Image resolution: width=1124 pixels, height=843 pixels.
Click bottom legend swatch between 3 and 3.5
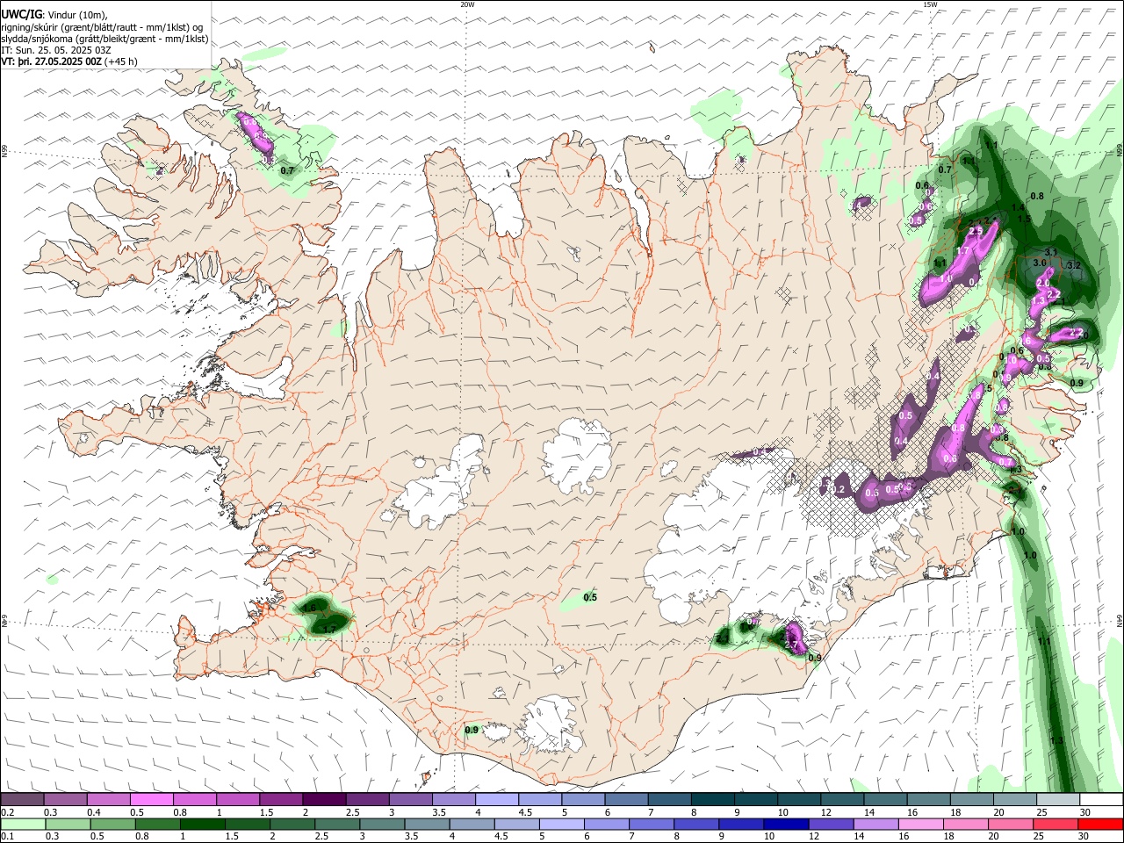[381, 825]
